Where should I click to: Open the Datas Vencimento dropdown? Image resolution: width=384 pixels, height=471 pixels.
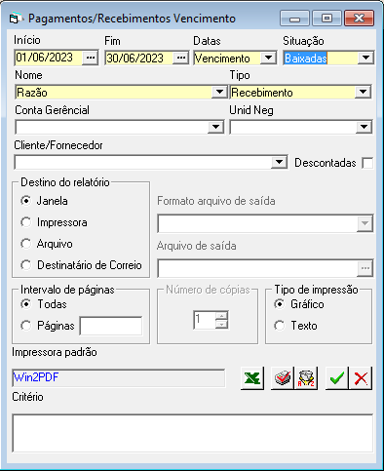[x=269, y=59]
